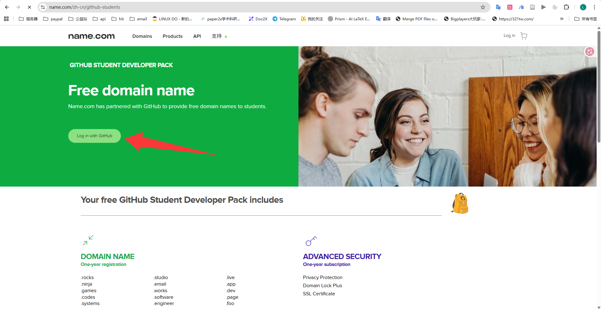Open the paper2x bookmark

coord(220,19)
